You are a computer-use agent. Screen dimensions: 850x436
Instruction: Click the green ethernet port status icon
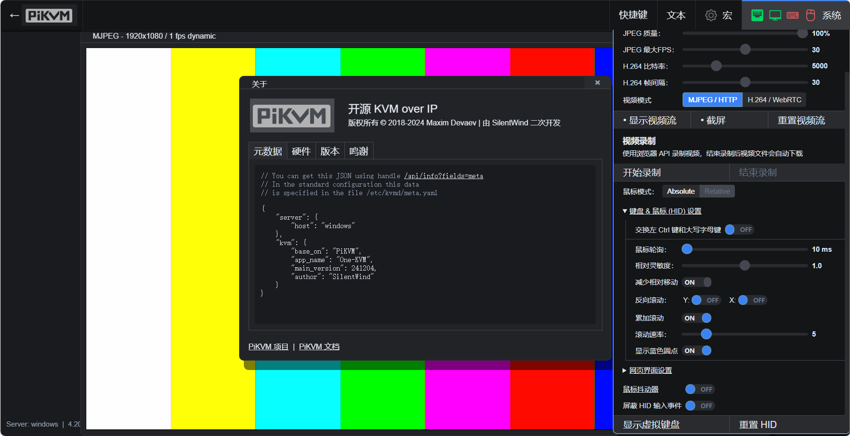pyautogui.click(x=757, y=16)
